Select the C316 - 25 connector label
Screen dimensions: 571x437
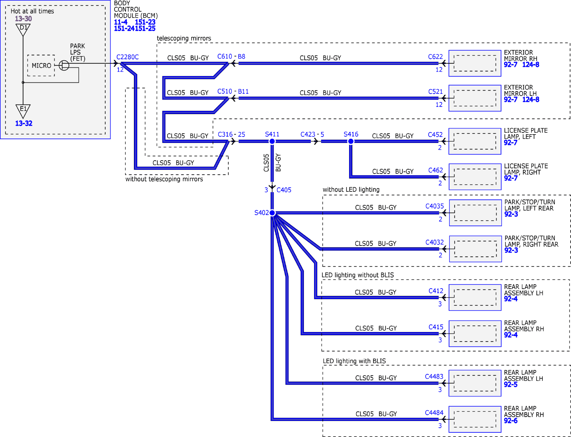[231, 134]
